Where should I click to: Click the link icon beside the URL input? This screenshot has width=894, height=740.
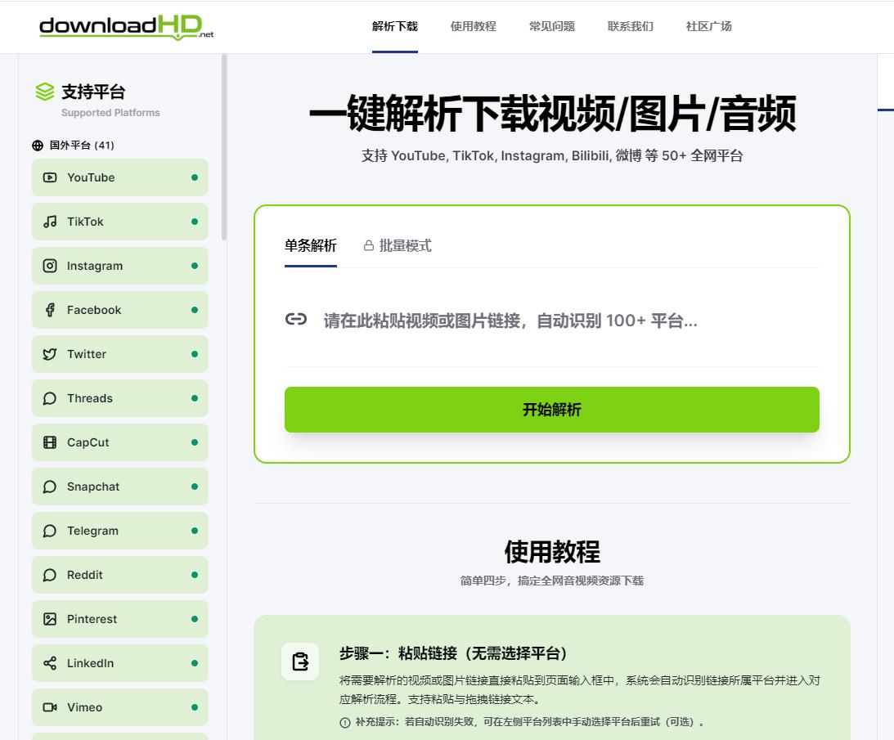click(x=295, y=320)
